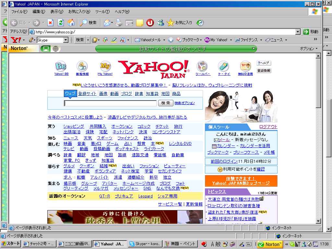Open the ツール(T) menu
The height and width of the screenshot is (249, 332).
click(102, 12)
